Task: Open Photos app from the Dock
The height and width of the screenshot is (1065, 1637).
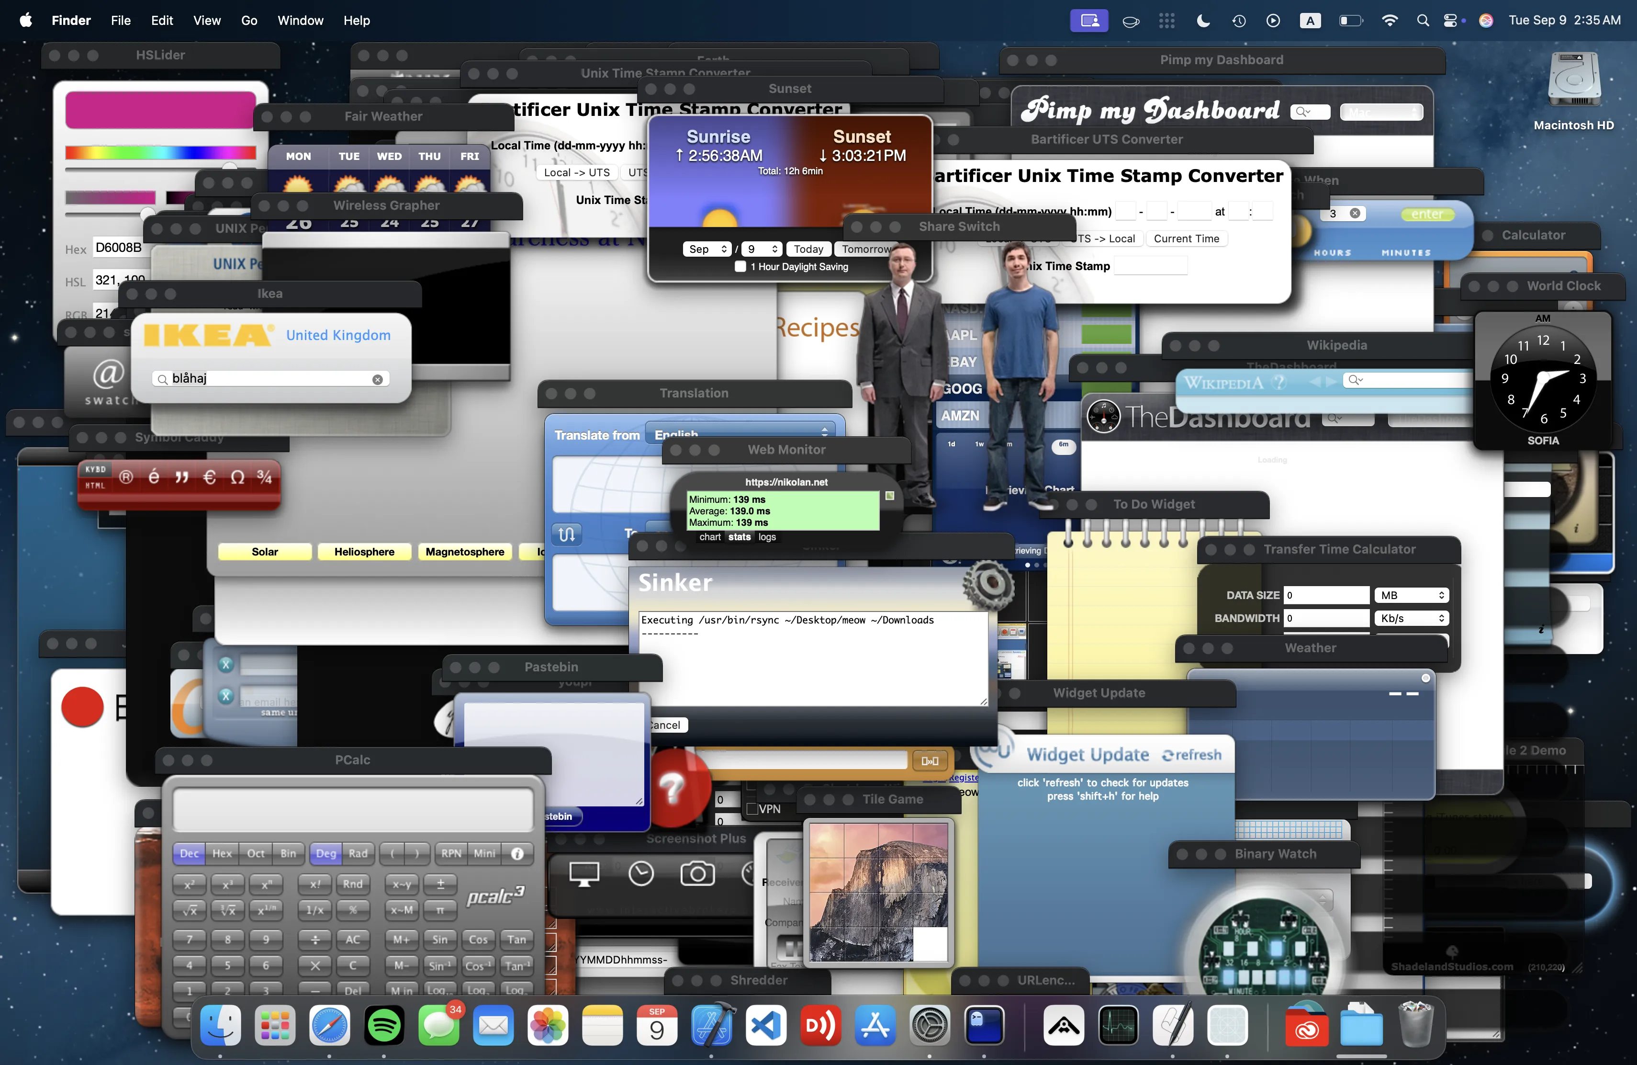Action: pyautogui.click(x=548, y=1026)
